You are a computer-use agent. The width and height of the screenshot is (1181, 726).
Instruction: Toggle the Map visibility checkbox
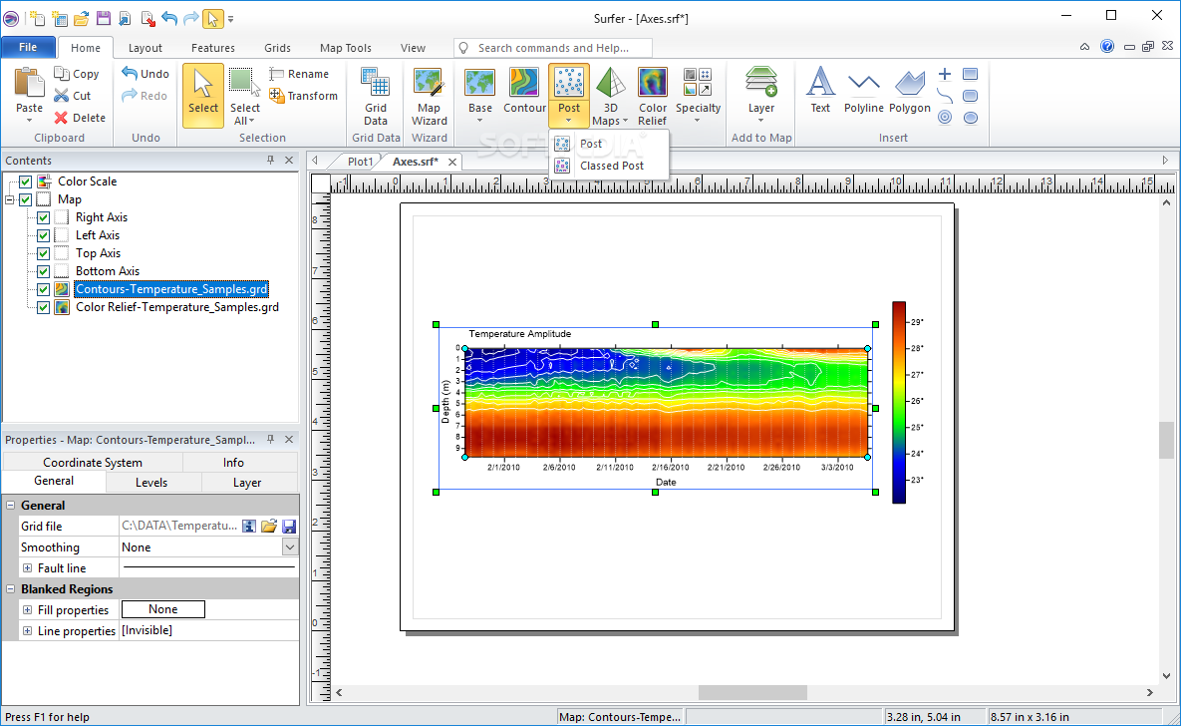point(26,199)
